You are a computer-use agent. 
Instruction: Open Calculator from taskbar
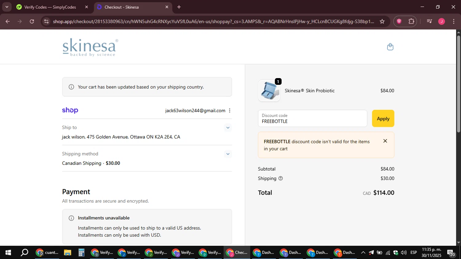point(81,253)
